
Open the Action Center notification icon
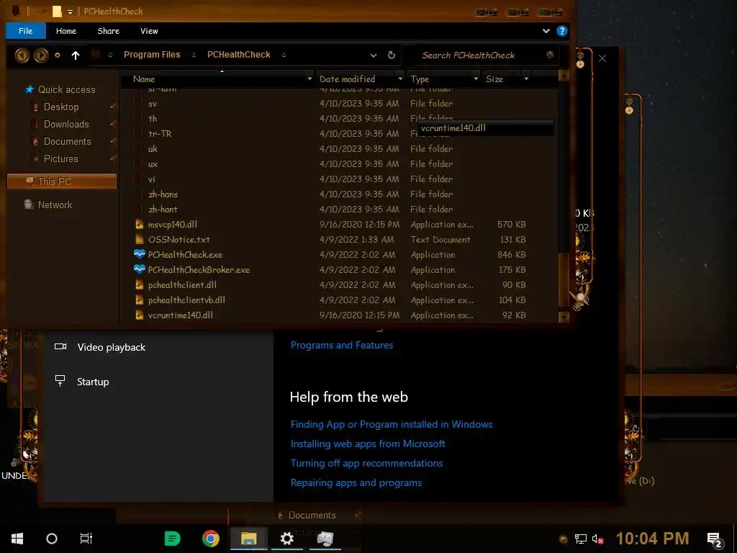[715, 539]
